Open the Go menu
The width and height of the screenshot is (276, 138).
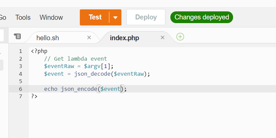pos(3,17)
